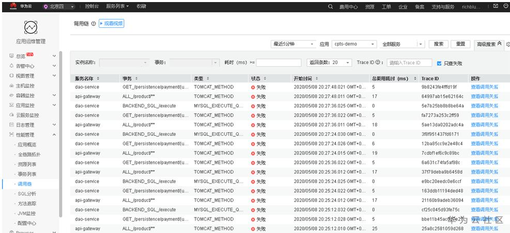
Task: Open the cpts-demo application dropdown
Action: pyautogui.click(x=354, y=44)
